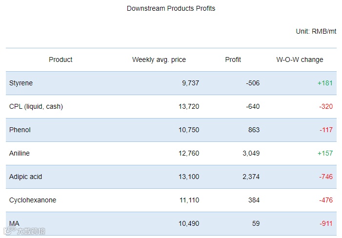342x238 pixels.
Task: Click the watermark logo in the bottom-left corner
Action: coord(24,231)
